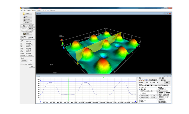This screenshot has height=114, width=189.
Task: Open the カットオフ値 dropdown showing 0.00
Action: (x=162, y=91)
